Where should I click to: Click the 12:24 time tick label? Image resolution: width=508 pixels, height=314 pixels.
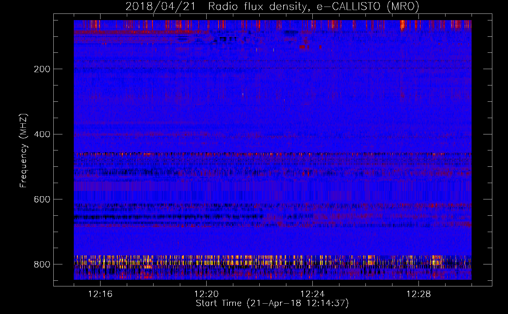[312, 294]
